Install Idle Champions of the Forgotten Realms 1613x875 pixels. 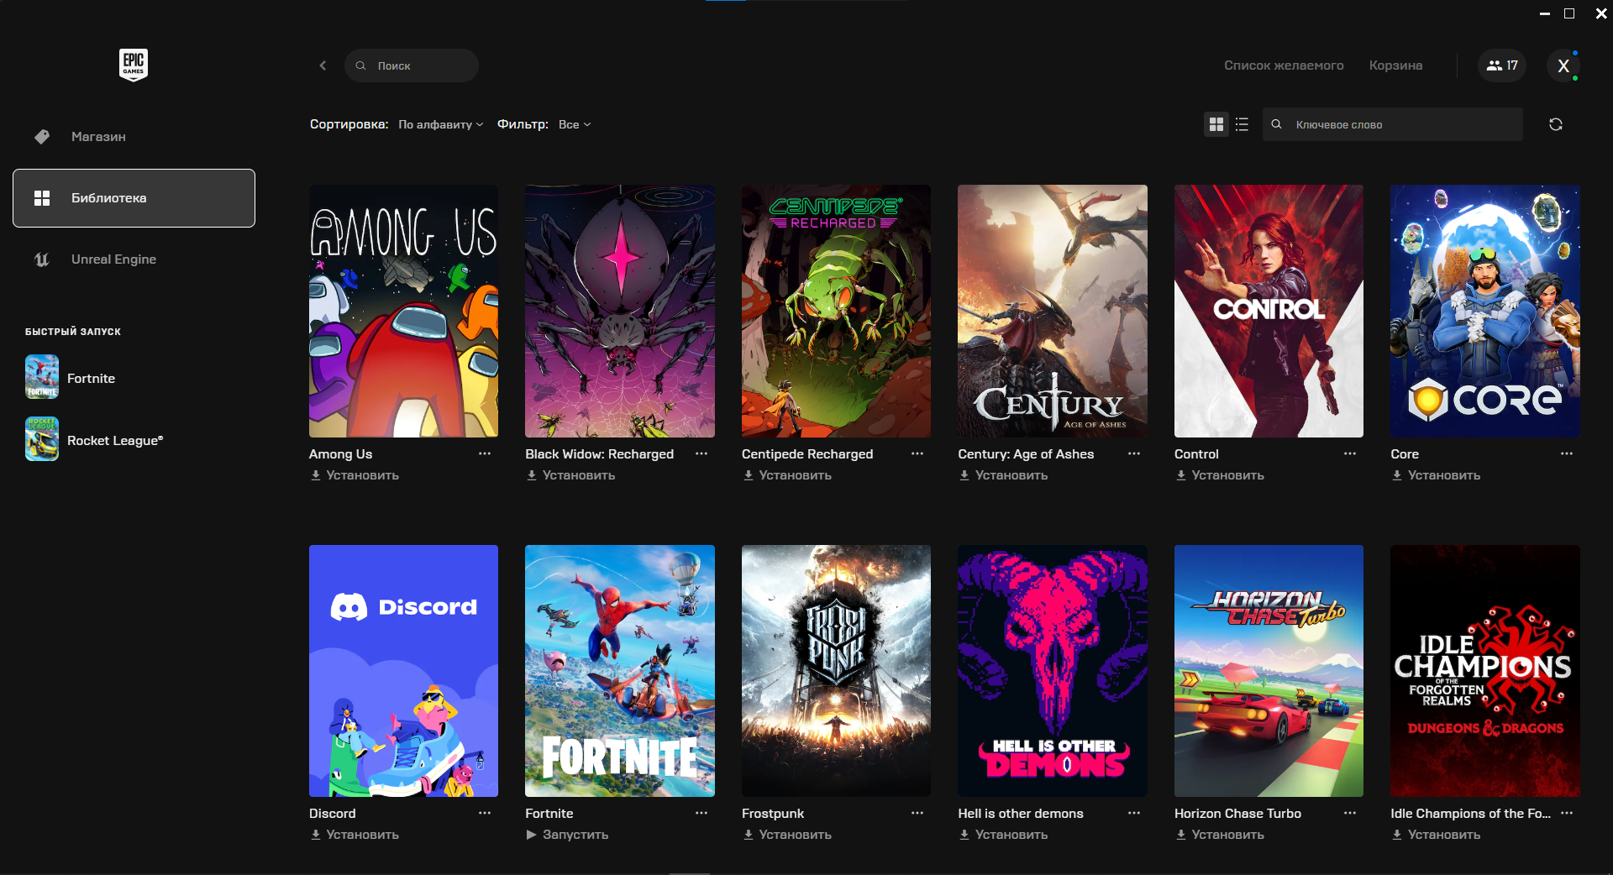click(x=1436, y=835)
